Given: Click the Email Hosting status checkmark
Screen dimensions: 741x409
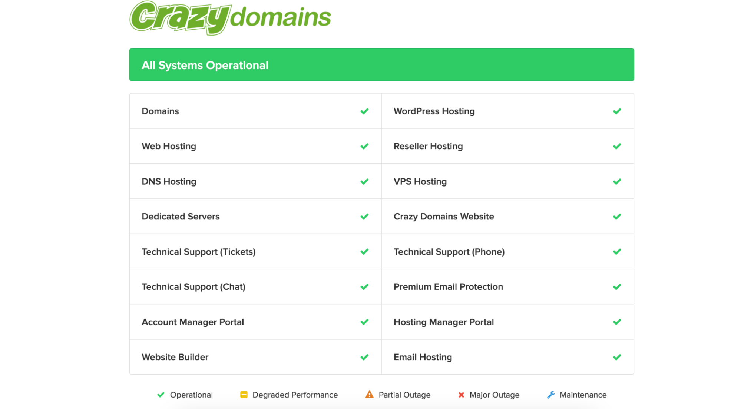Looking at the screenshot, I should click(x=617, y=357).
